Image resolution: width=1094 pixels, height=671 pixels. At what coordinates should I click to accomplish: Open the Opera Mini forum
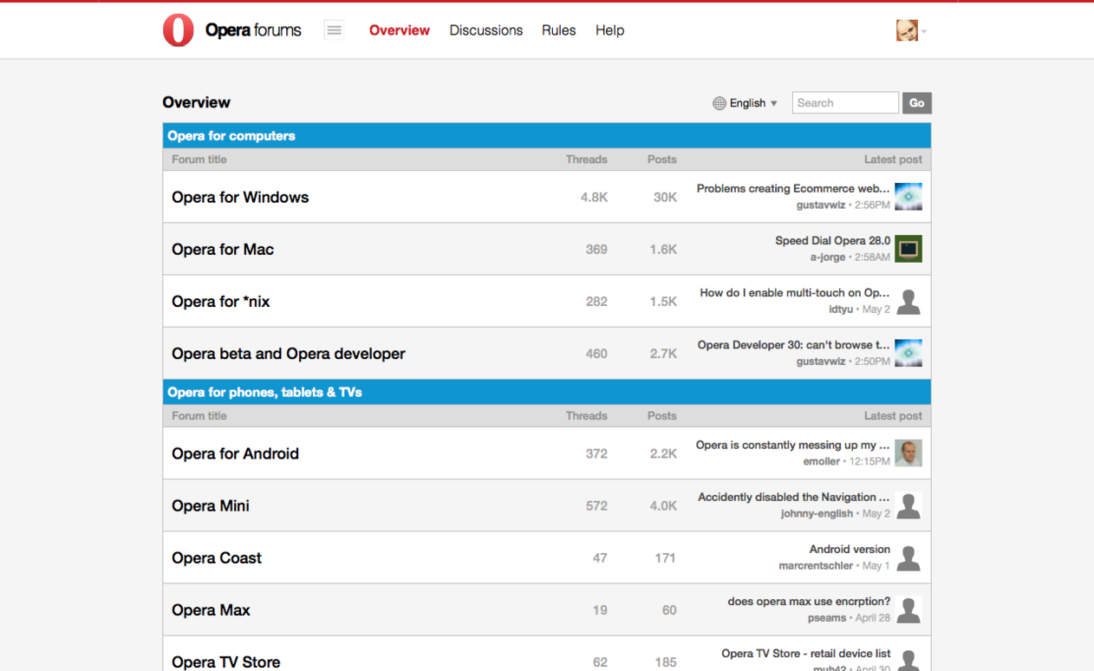[x=211, y=506]
